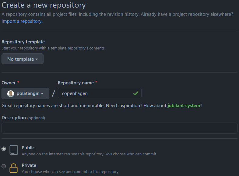The width and height of the screenshot is (239, 176).
Task: Focus the Description text box
Action: point(119,128)
